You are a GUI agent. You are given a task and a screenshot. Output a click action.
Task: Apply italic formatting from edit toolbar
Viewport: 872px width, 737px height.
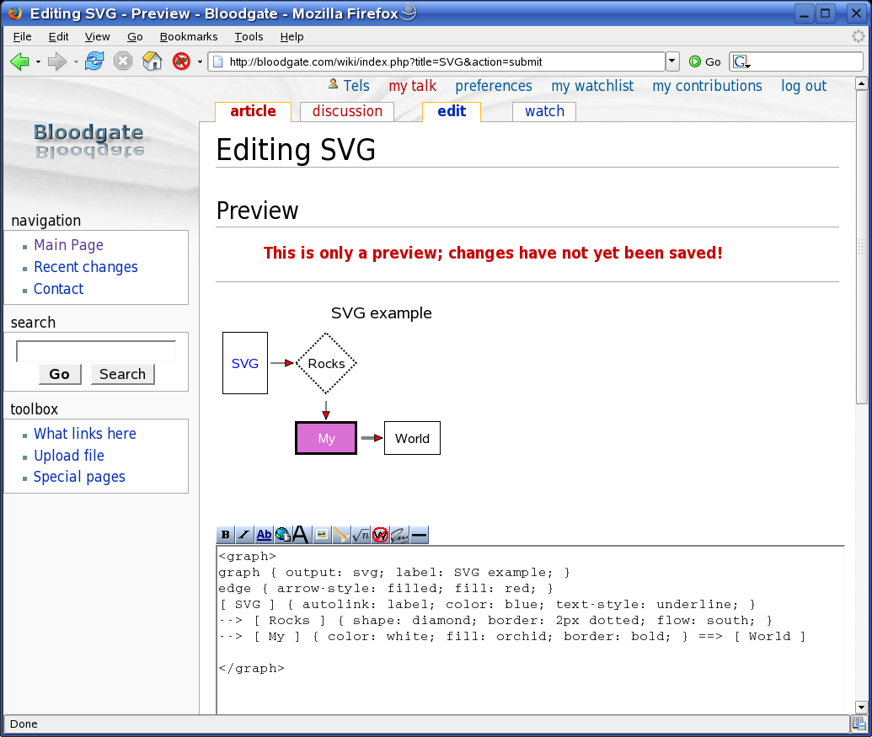point(244,535)
